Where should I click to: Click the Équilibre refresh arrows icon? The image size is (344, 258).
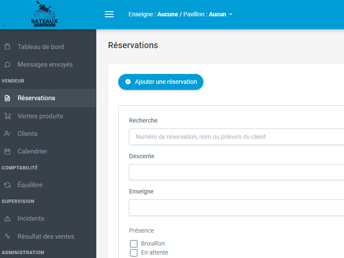(x=7, y=185)
